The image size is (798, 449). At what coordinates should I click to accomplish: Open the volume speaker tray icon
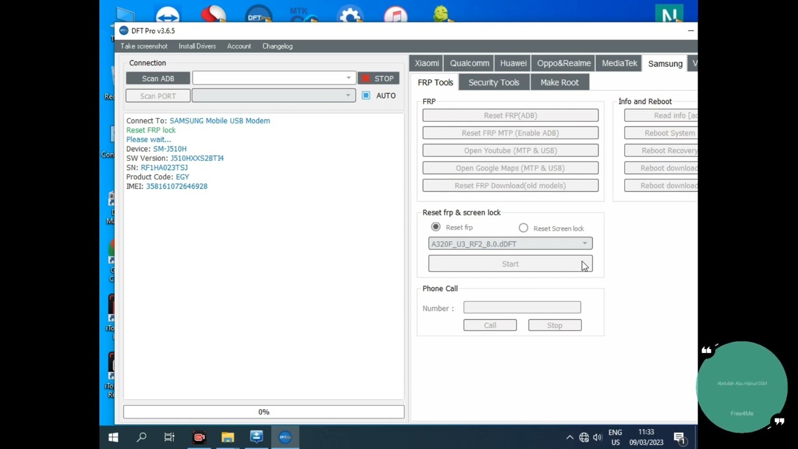pyautogui.click(x=597, y=438)
